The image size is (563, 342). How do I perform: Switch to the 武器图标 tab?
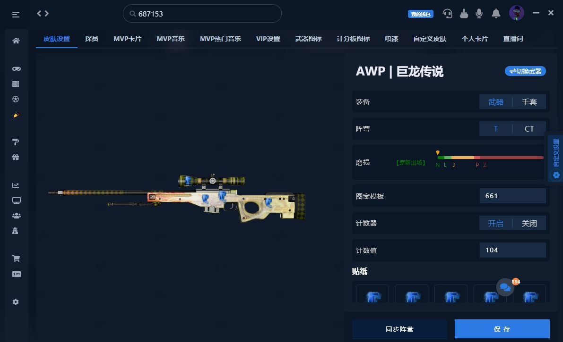(308, 39)
